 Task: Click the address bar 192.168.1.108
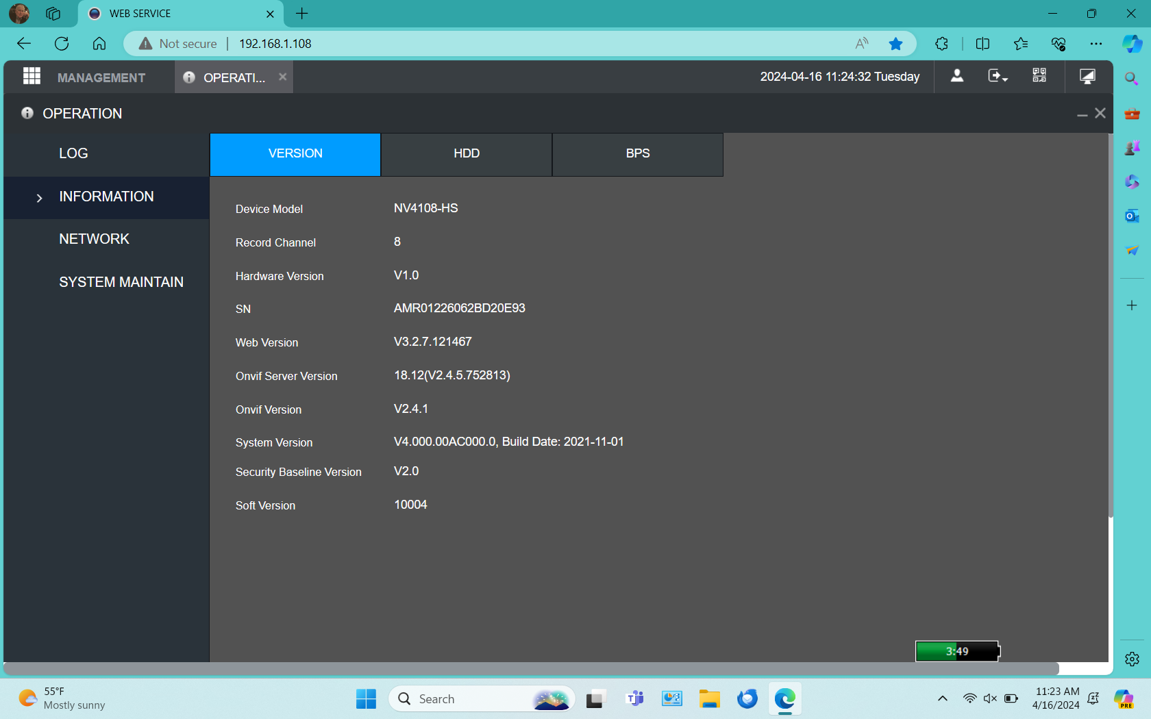click(275, 44)
